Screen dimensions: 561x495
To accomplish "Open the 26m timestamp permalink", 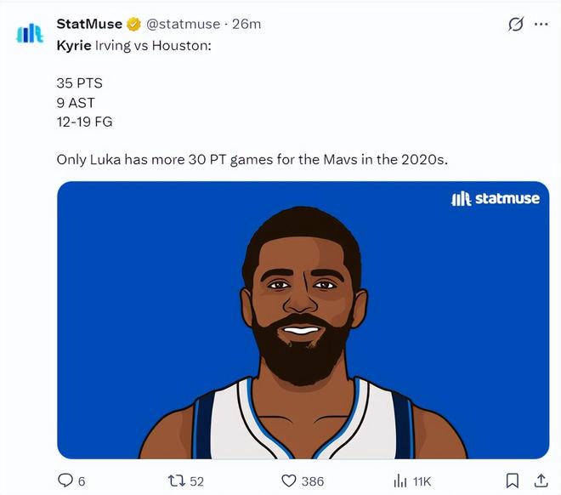I will [x=246, y=24].
